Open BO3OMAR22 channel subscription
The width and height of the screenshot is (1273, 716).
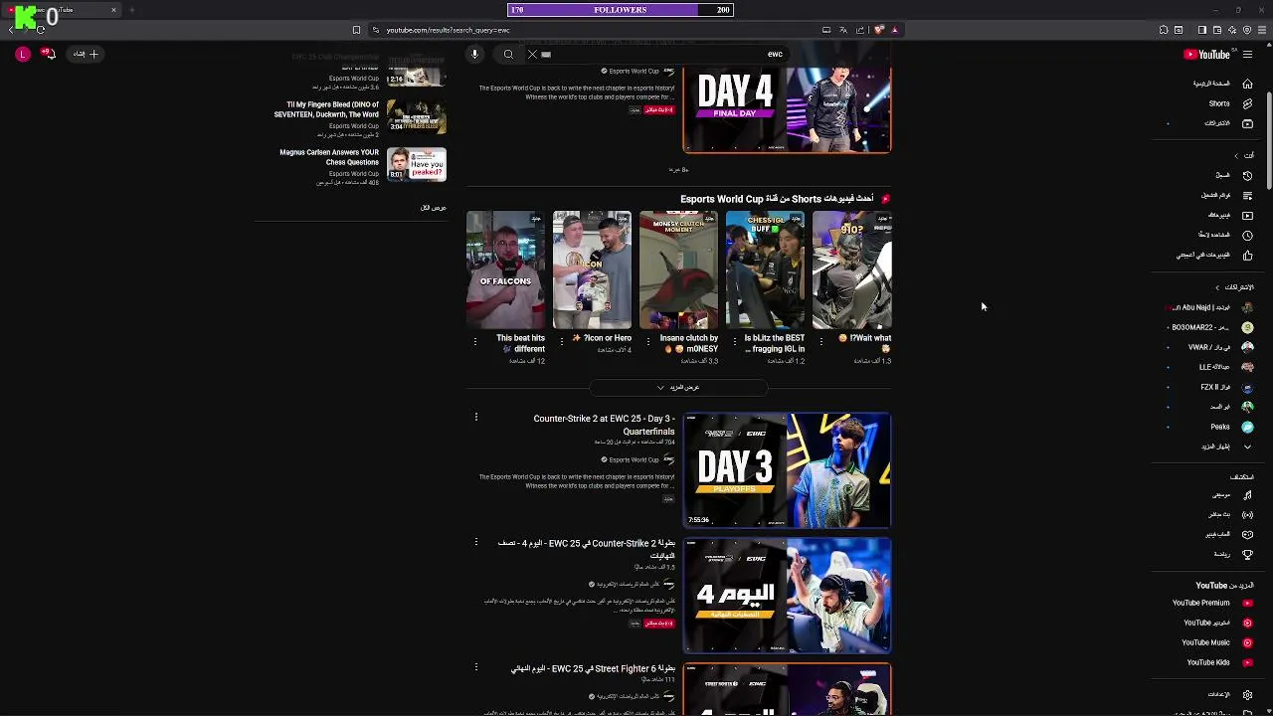coord(1210,327)
